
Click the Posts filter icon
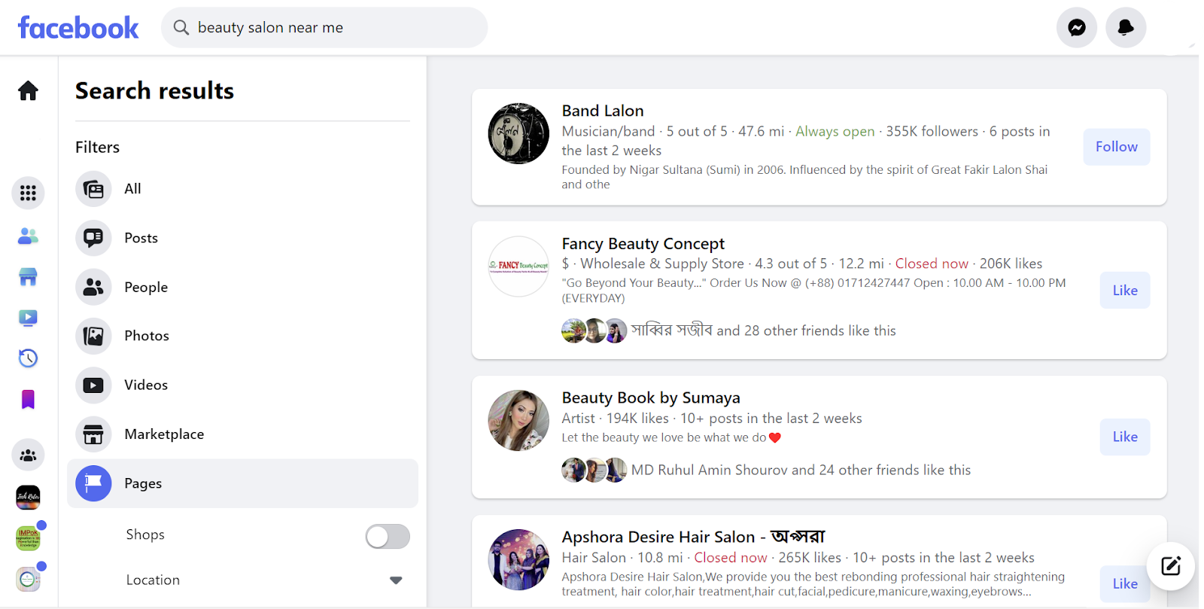point(93,238)
